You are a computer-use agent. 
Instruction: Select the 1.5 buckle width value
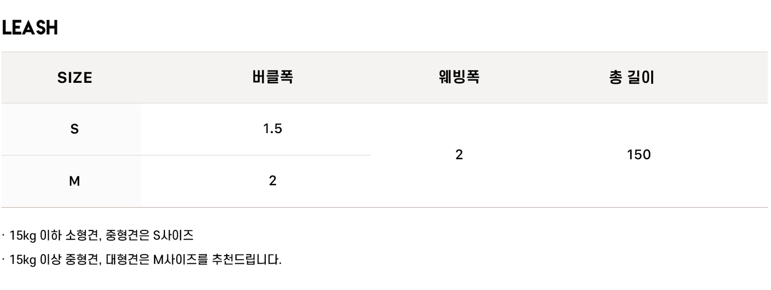pyautogui.click(x=272, y=129)
